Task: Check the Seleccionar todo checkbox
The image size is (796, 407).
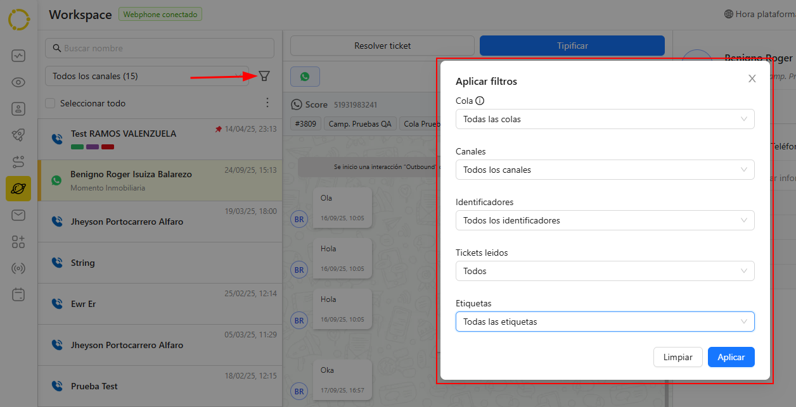Action: pos(50,103)
